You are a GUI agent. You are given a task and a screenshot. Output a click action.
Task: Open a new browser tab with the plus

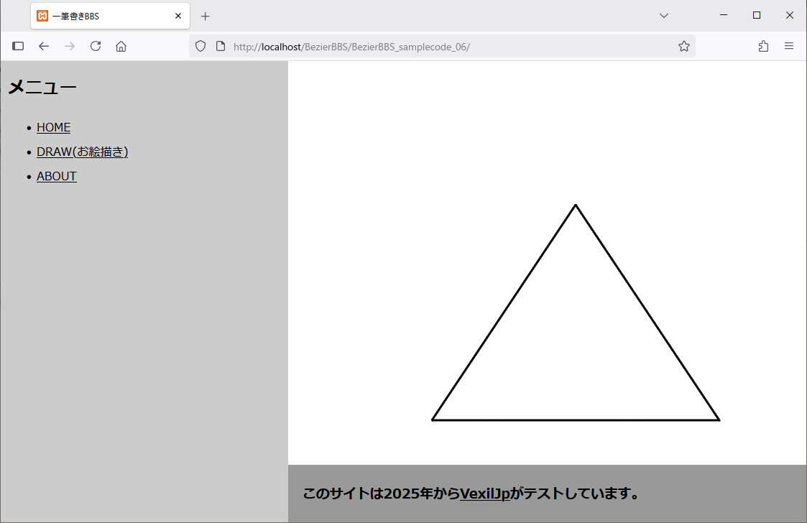[x=206, y=15]
